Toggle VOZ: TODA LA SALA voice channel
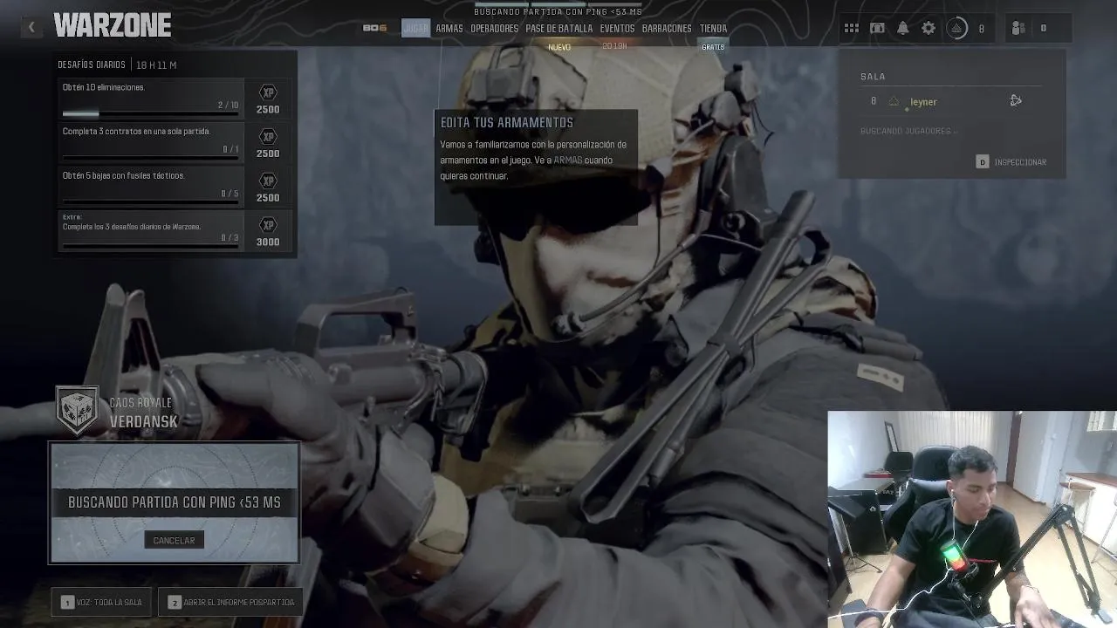1117x628 pixels. (x=102, y=602)
